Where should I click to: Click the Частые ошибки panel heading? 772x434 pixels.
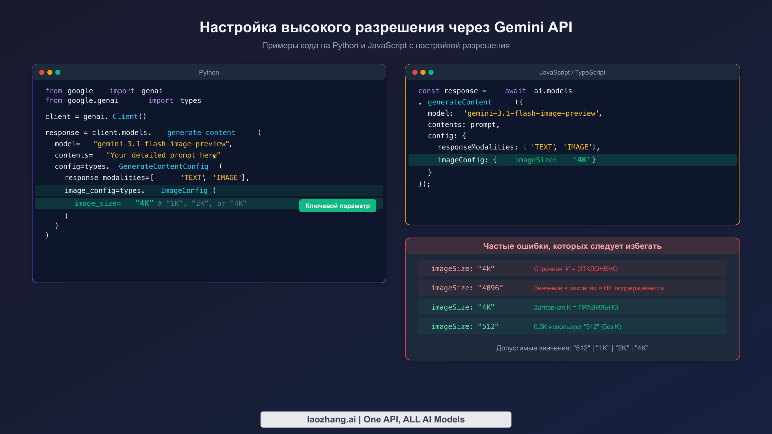coord(572,246)
